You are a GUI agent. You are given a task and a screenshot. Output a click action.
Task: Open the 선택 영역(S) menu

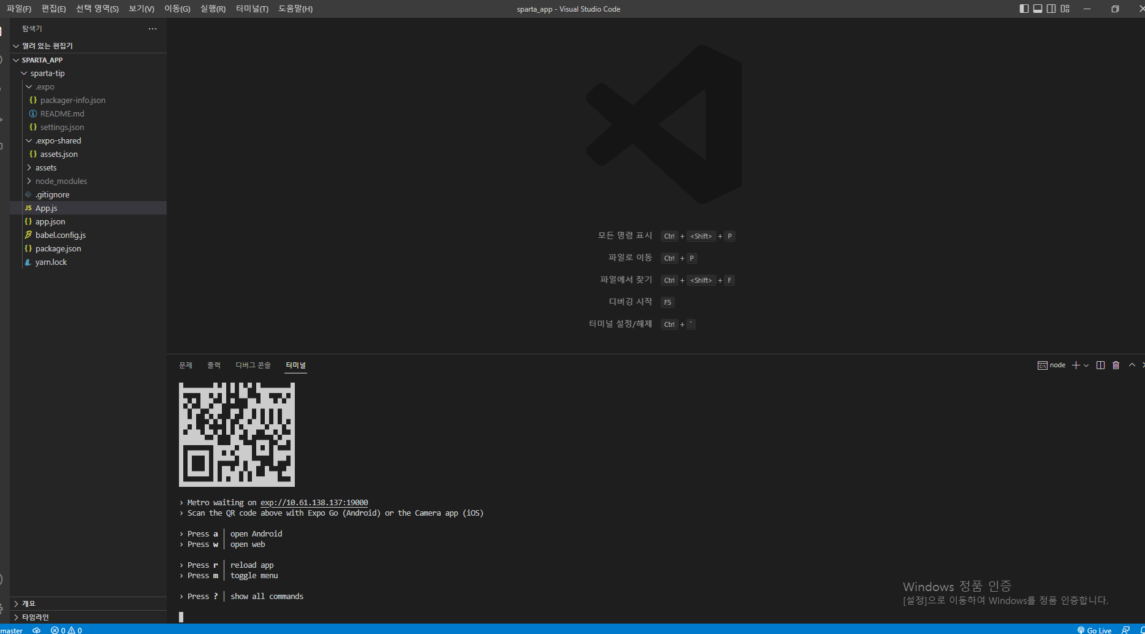97,9
